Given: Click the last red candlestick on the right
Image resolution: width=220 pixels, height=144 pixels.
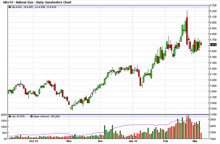Looking at the screenshot, I should pyautogui.click(x=201, y=44).
